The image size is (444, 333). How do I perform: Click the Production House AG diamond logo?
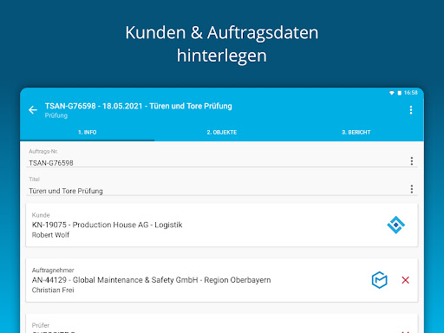point(395,225)
